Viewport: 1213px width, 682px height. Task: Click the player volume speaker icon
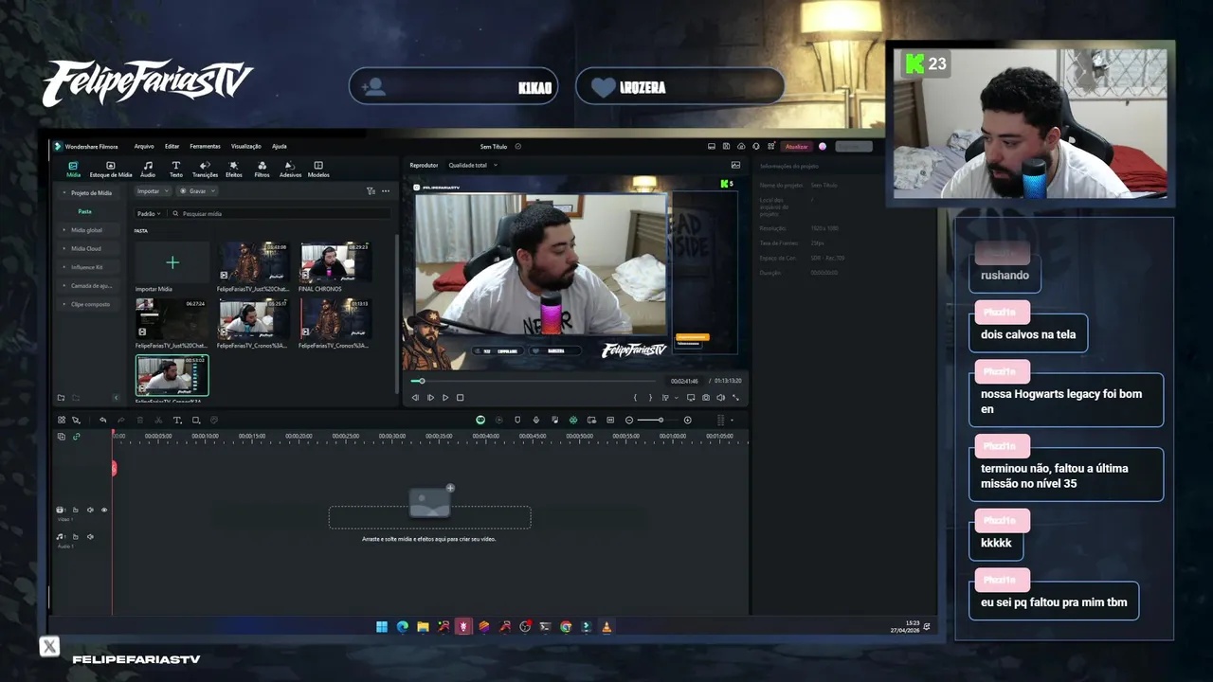pos(721,398)
